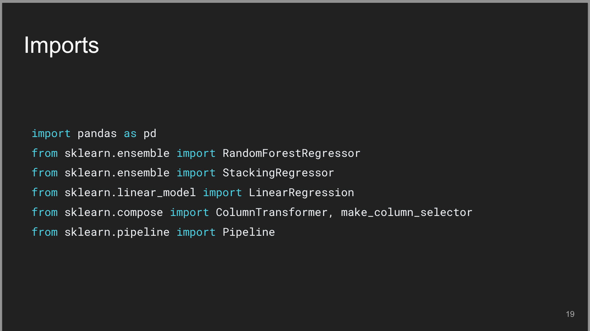The height and width of the screenshot is (331, 590).
Task: Click the "from" keyword on the sklearn.compose line
Action: (45, 212)
